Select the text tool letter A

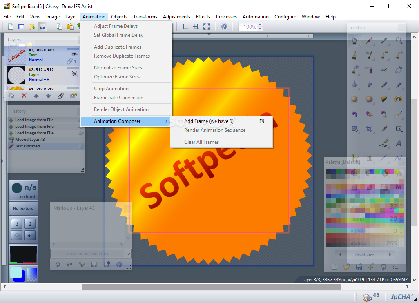[x=399, y=143]
